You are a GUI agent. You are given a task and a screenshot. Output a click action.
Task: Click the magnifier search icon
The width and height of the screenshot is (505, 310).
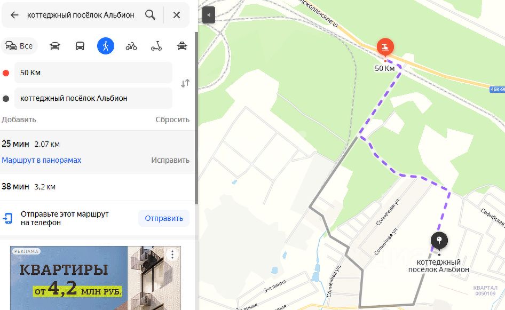(150, 15)
